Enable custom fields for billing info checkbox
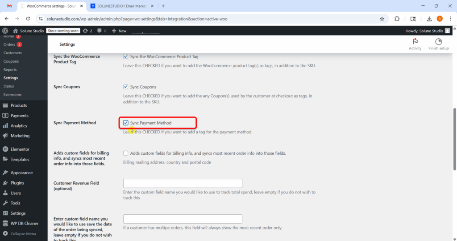 point(125,153)
